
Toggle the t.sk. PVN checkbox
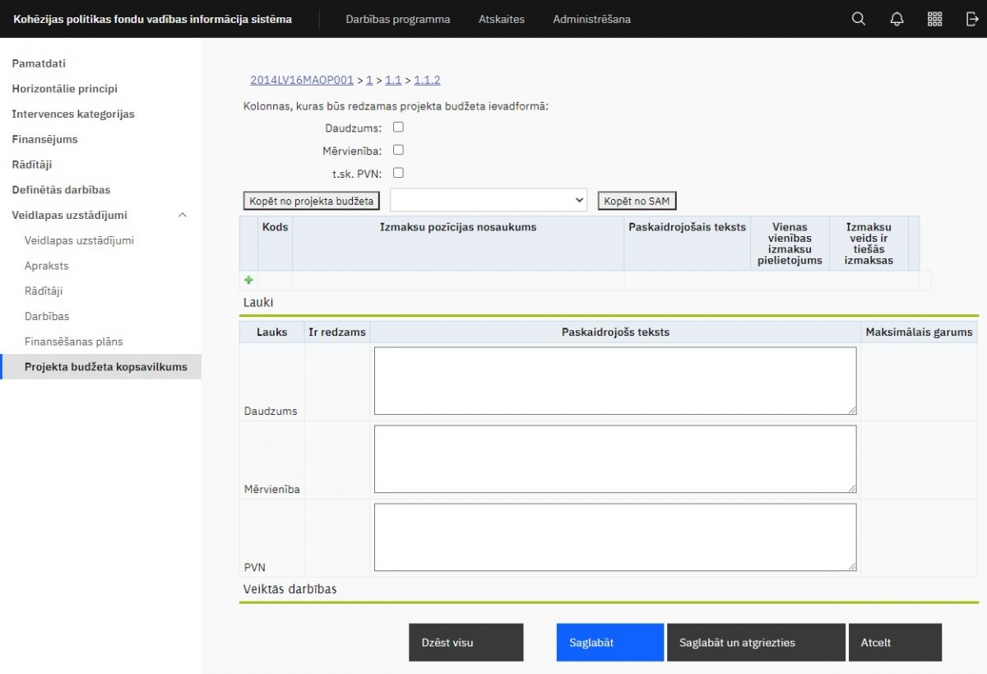point(398,174)
